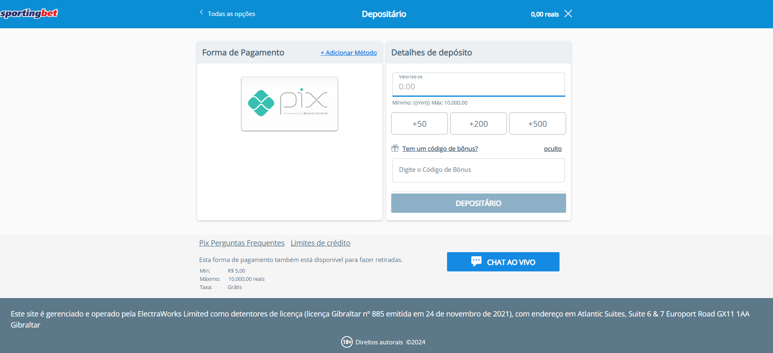Click the Tem um código de bônus? link
773x353 pixels.
coord(440,148)
